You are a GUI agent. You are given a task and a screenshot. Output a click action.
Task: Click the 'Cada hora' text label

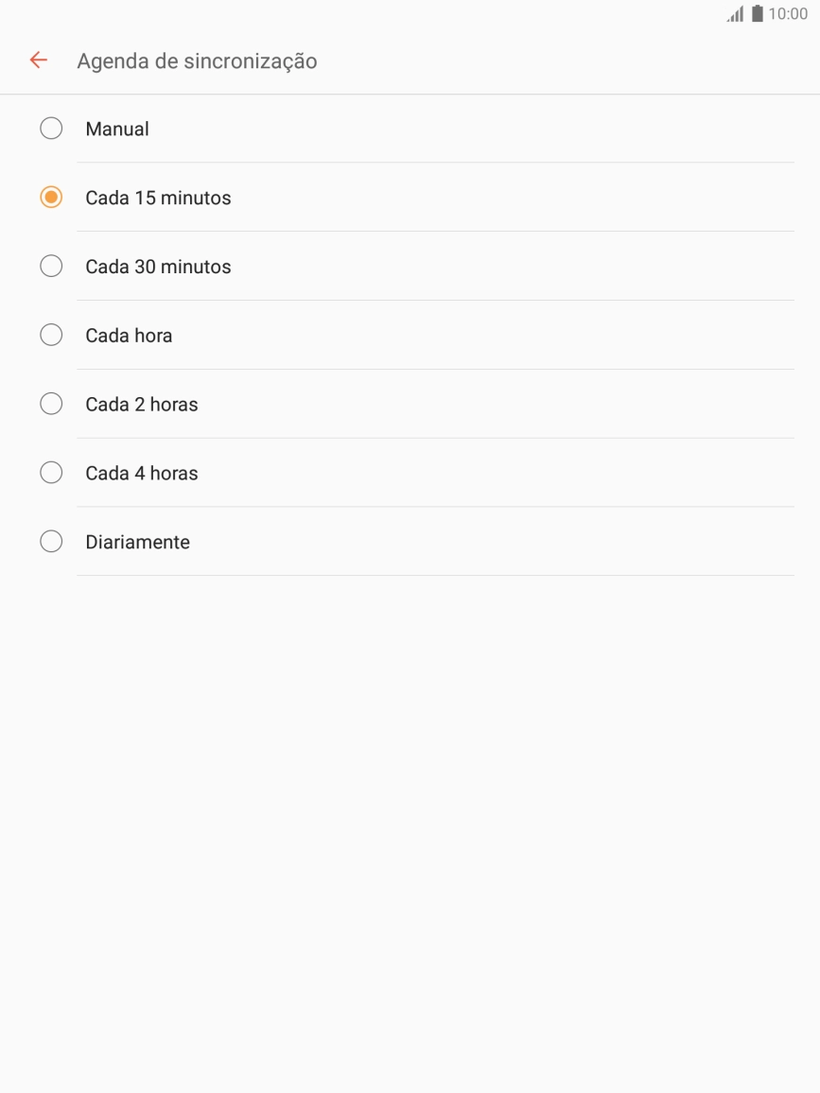[x=129, y=336]
